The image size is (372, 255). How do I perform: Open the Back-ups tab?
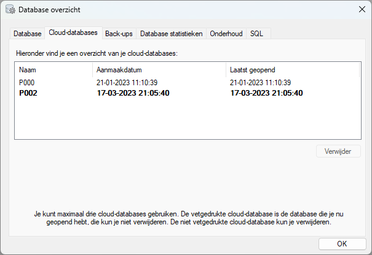click(x=119, y=34)
